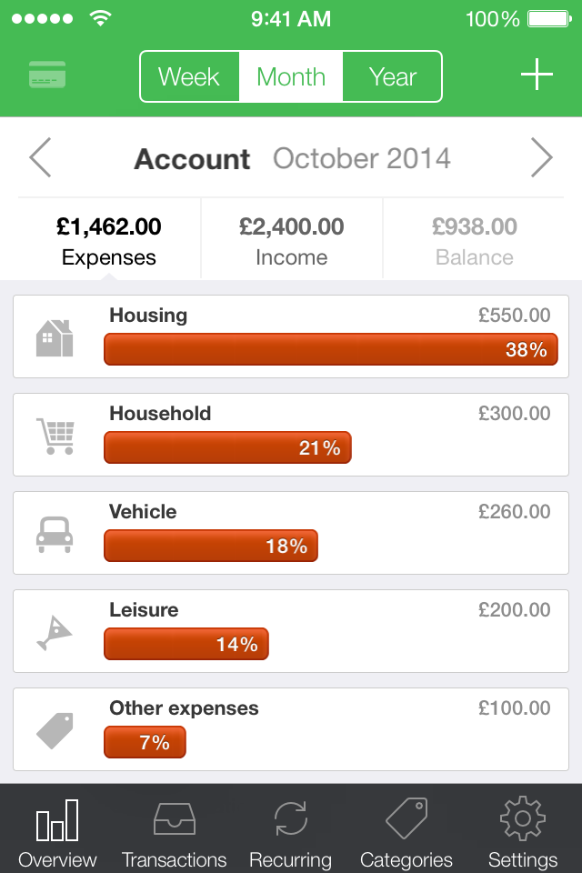Open the Account October 2014 selector

pos(292,158)
